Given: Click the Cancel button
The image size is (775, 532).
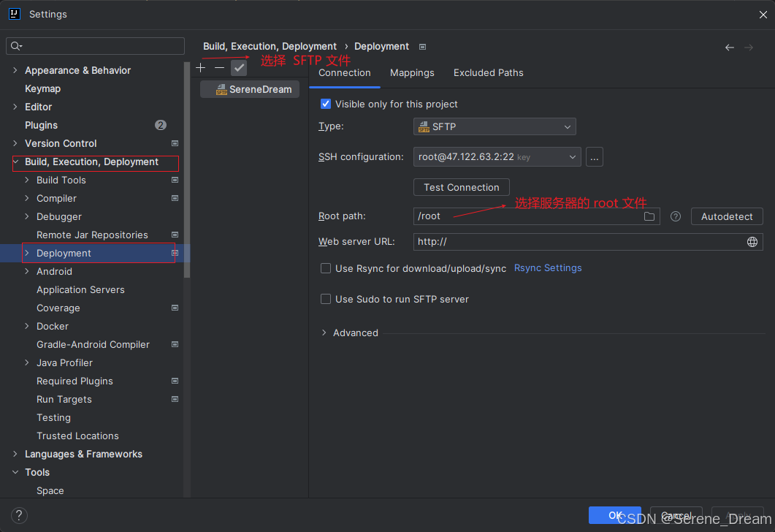Looking at the screenshot, I should (676, 515).
